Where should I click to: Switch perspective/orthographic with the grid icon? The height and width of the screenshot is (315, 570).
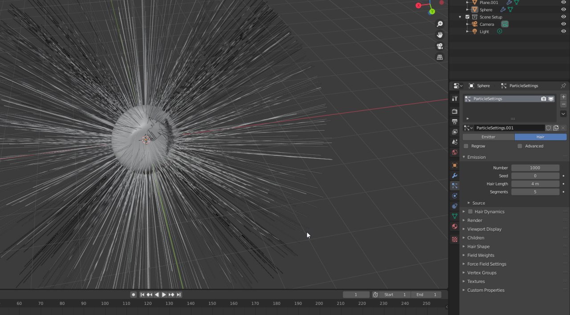(x=440, y=57)
